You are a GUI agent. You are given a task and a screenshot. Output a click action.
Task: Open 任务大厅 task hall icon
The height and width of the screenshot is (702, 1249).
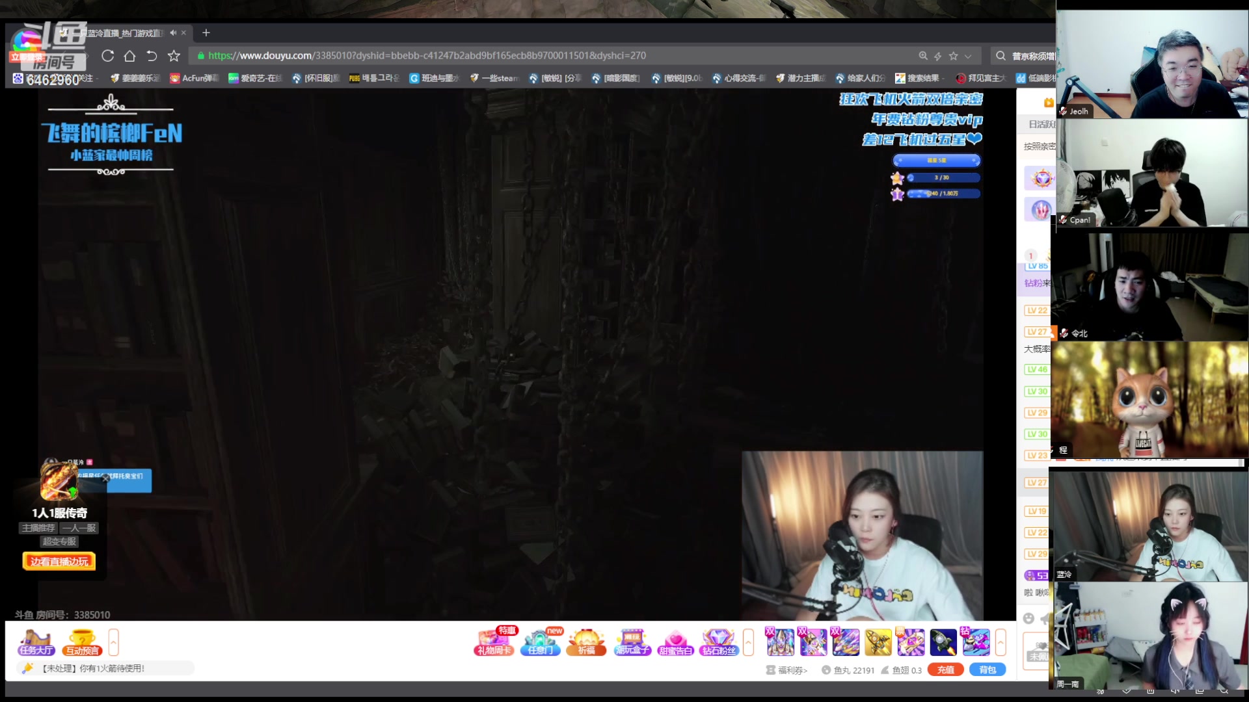pyautogui.click(x=36, y=642)
